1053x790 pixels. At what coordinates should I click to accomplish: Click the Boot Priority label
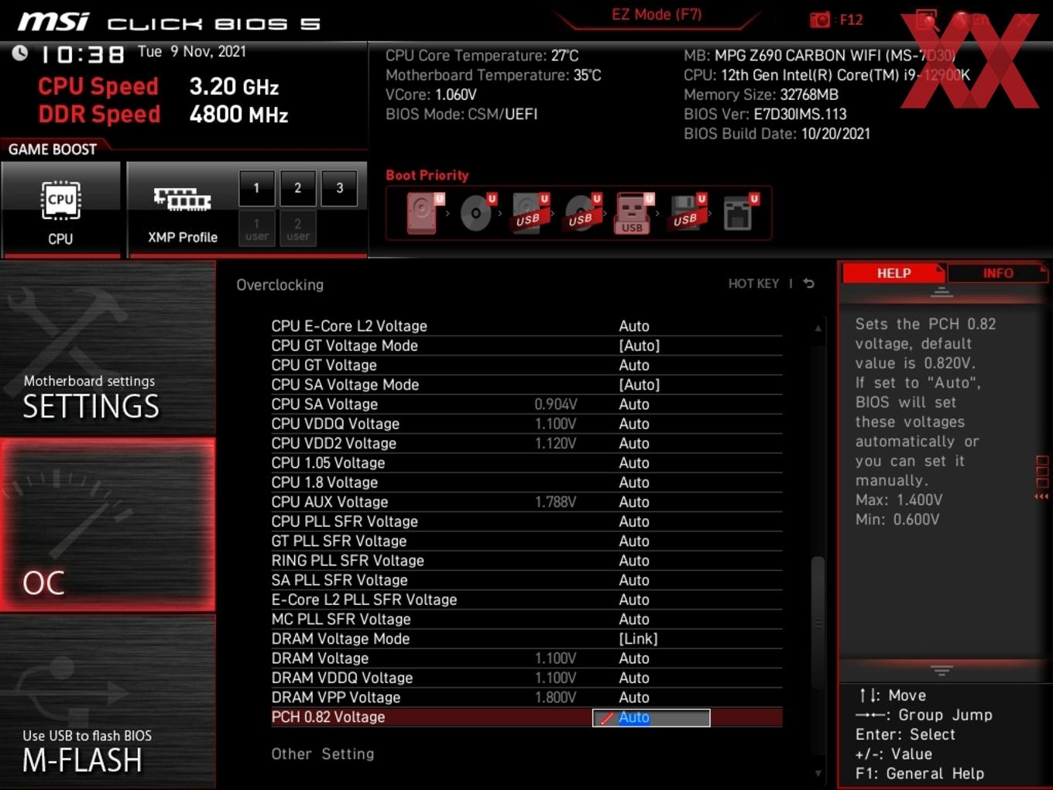coord(427,175)
